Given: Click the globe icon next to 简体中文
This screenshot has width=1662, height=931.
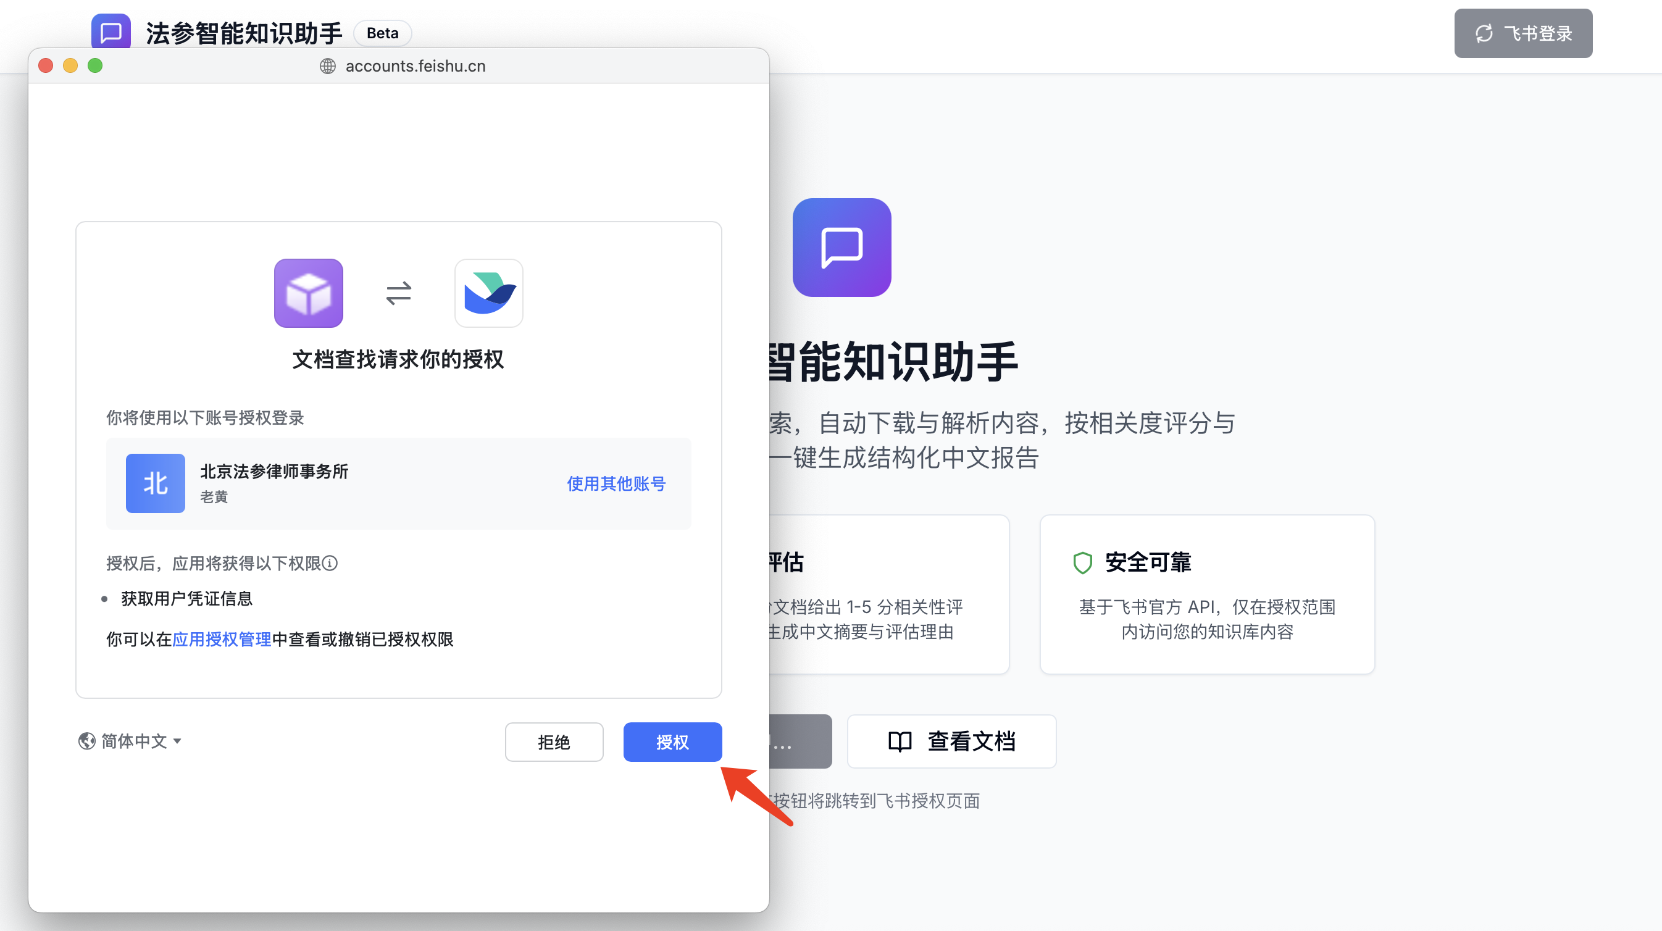Looking at the screenshot, I should pos(86,741).
